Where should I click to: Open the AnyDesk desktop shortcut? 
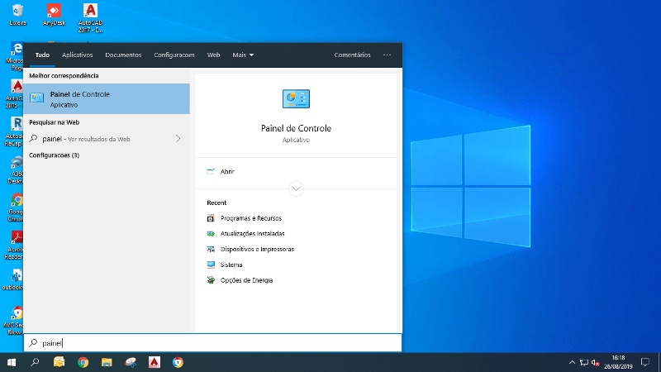pyautogui.click(x=54, y=15)
